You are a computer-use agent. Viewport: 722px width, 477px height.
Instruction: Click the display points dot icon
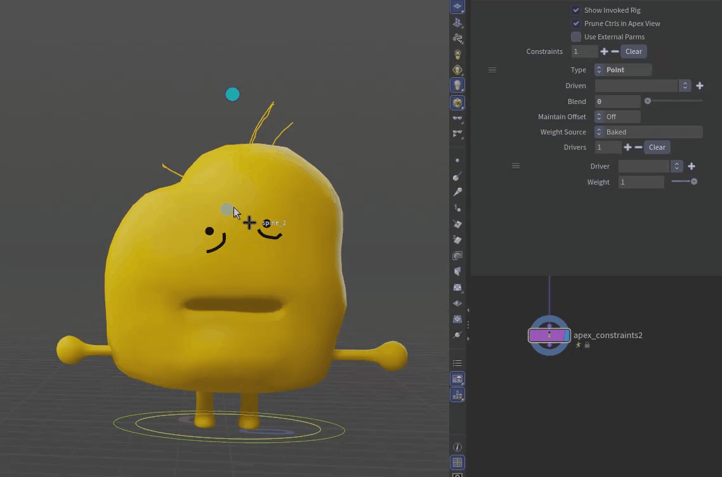[x=457, y=160]
